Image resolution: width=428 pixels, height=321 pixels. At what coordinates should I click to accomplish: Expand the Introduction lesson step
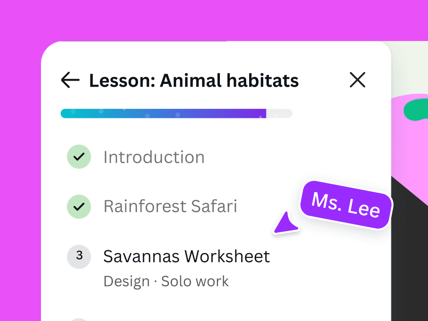pyautogui.click(x=154, y=156)
